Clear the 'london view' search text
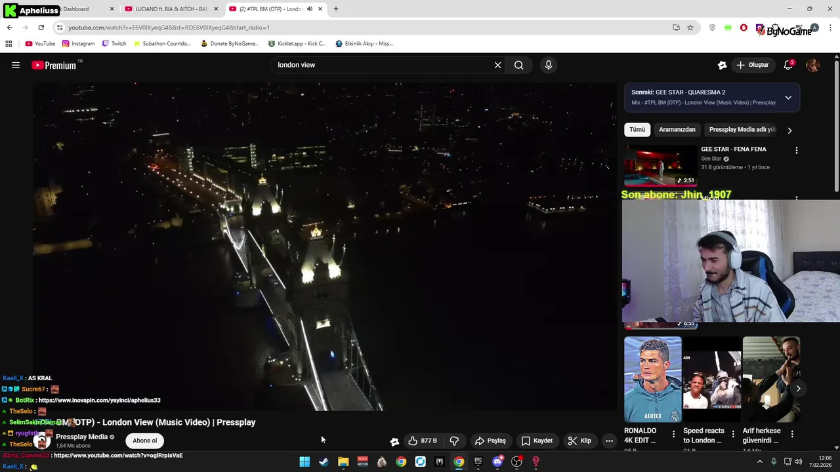Image resolution: width=840 pixels, height=472 pixels. (x=497, y=65)
